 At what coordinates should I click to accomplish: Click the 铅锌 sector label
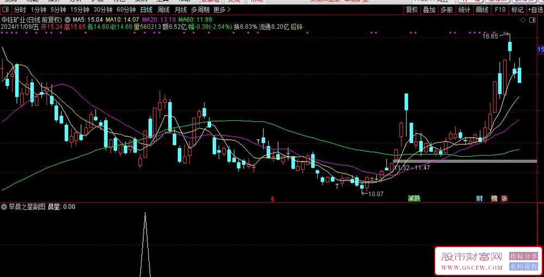[296, 27]
